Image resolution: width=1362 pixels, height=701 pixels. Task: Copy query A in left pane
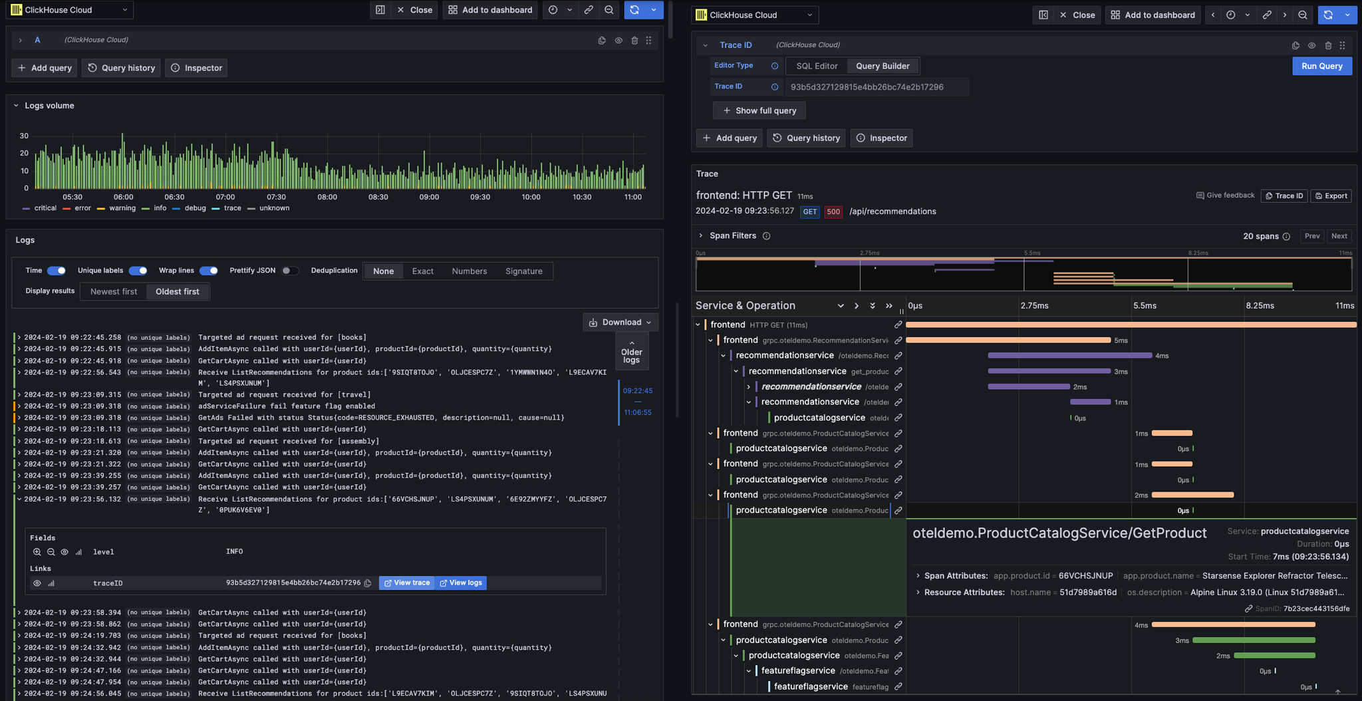tap(602, 41)
